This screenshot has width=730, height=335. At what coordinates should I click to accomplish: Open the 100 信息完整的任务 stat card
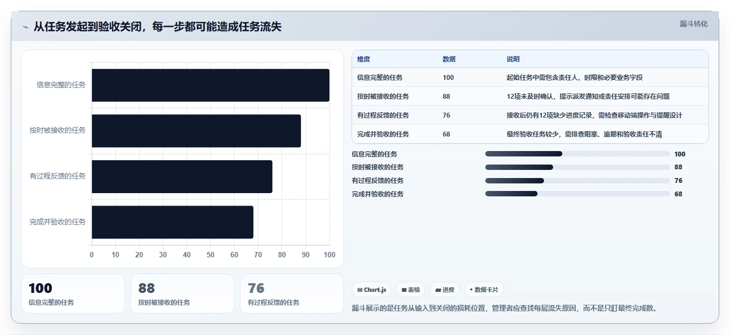73,293
